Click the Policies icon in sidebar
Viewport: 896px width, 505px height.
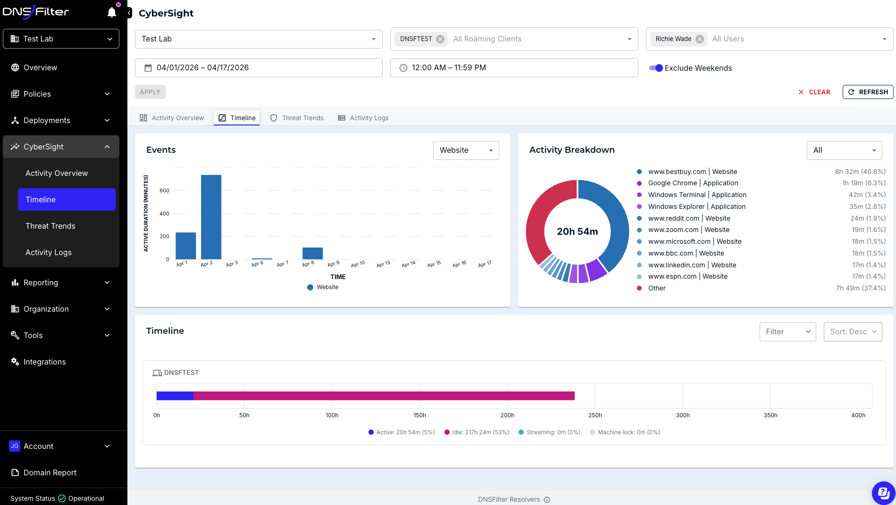pyautogui.click(x=15, y=94)
